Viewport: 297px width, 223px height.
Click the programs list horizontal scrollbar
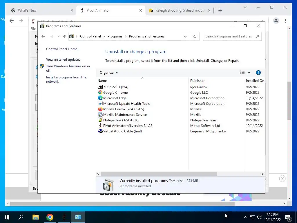coord(159,174)
